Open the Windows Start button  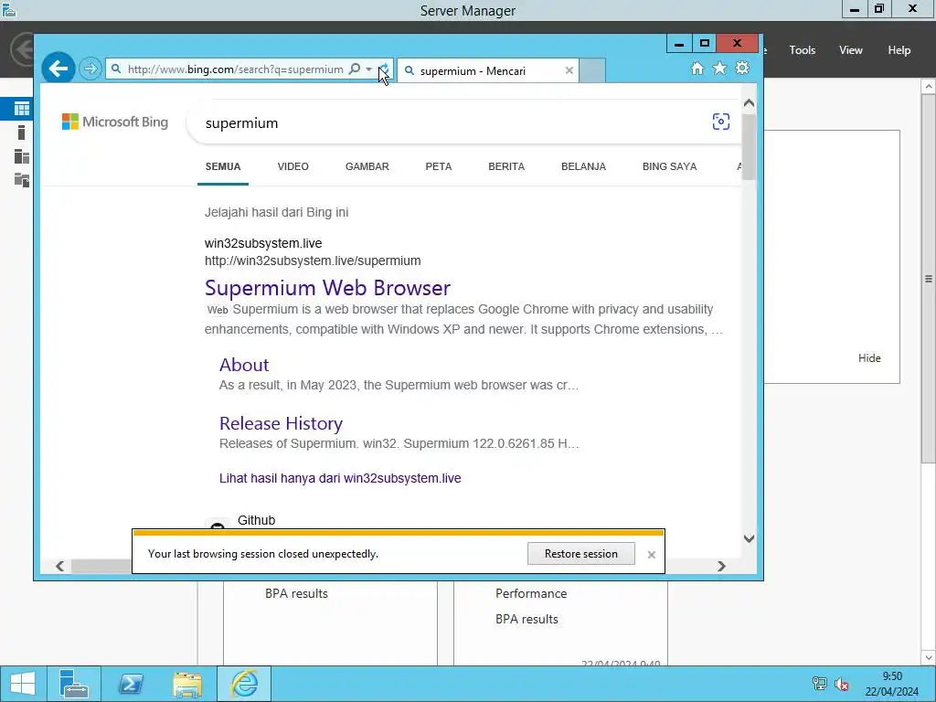point(23,684)
